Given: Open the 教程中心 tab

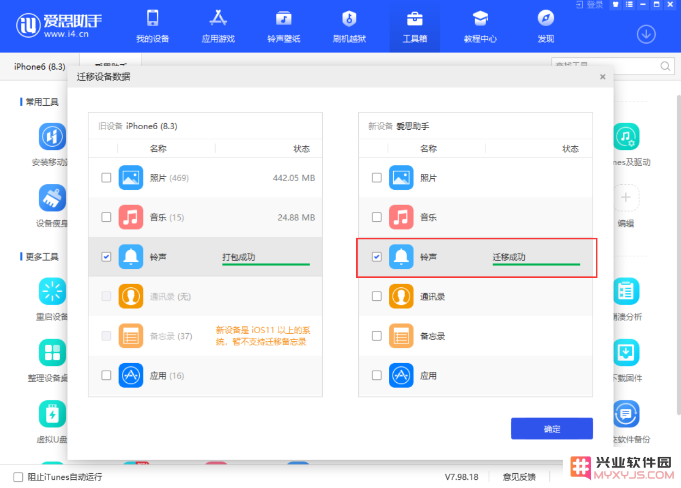Looking at the screenshot, I should click(480, 26).
